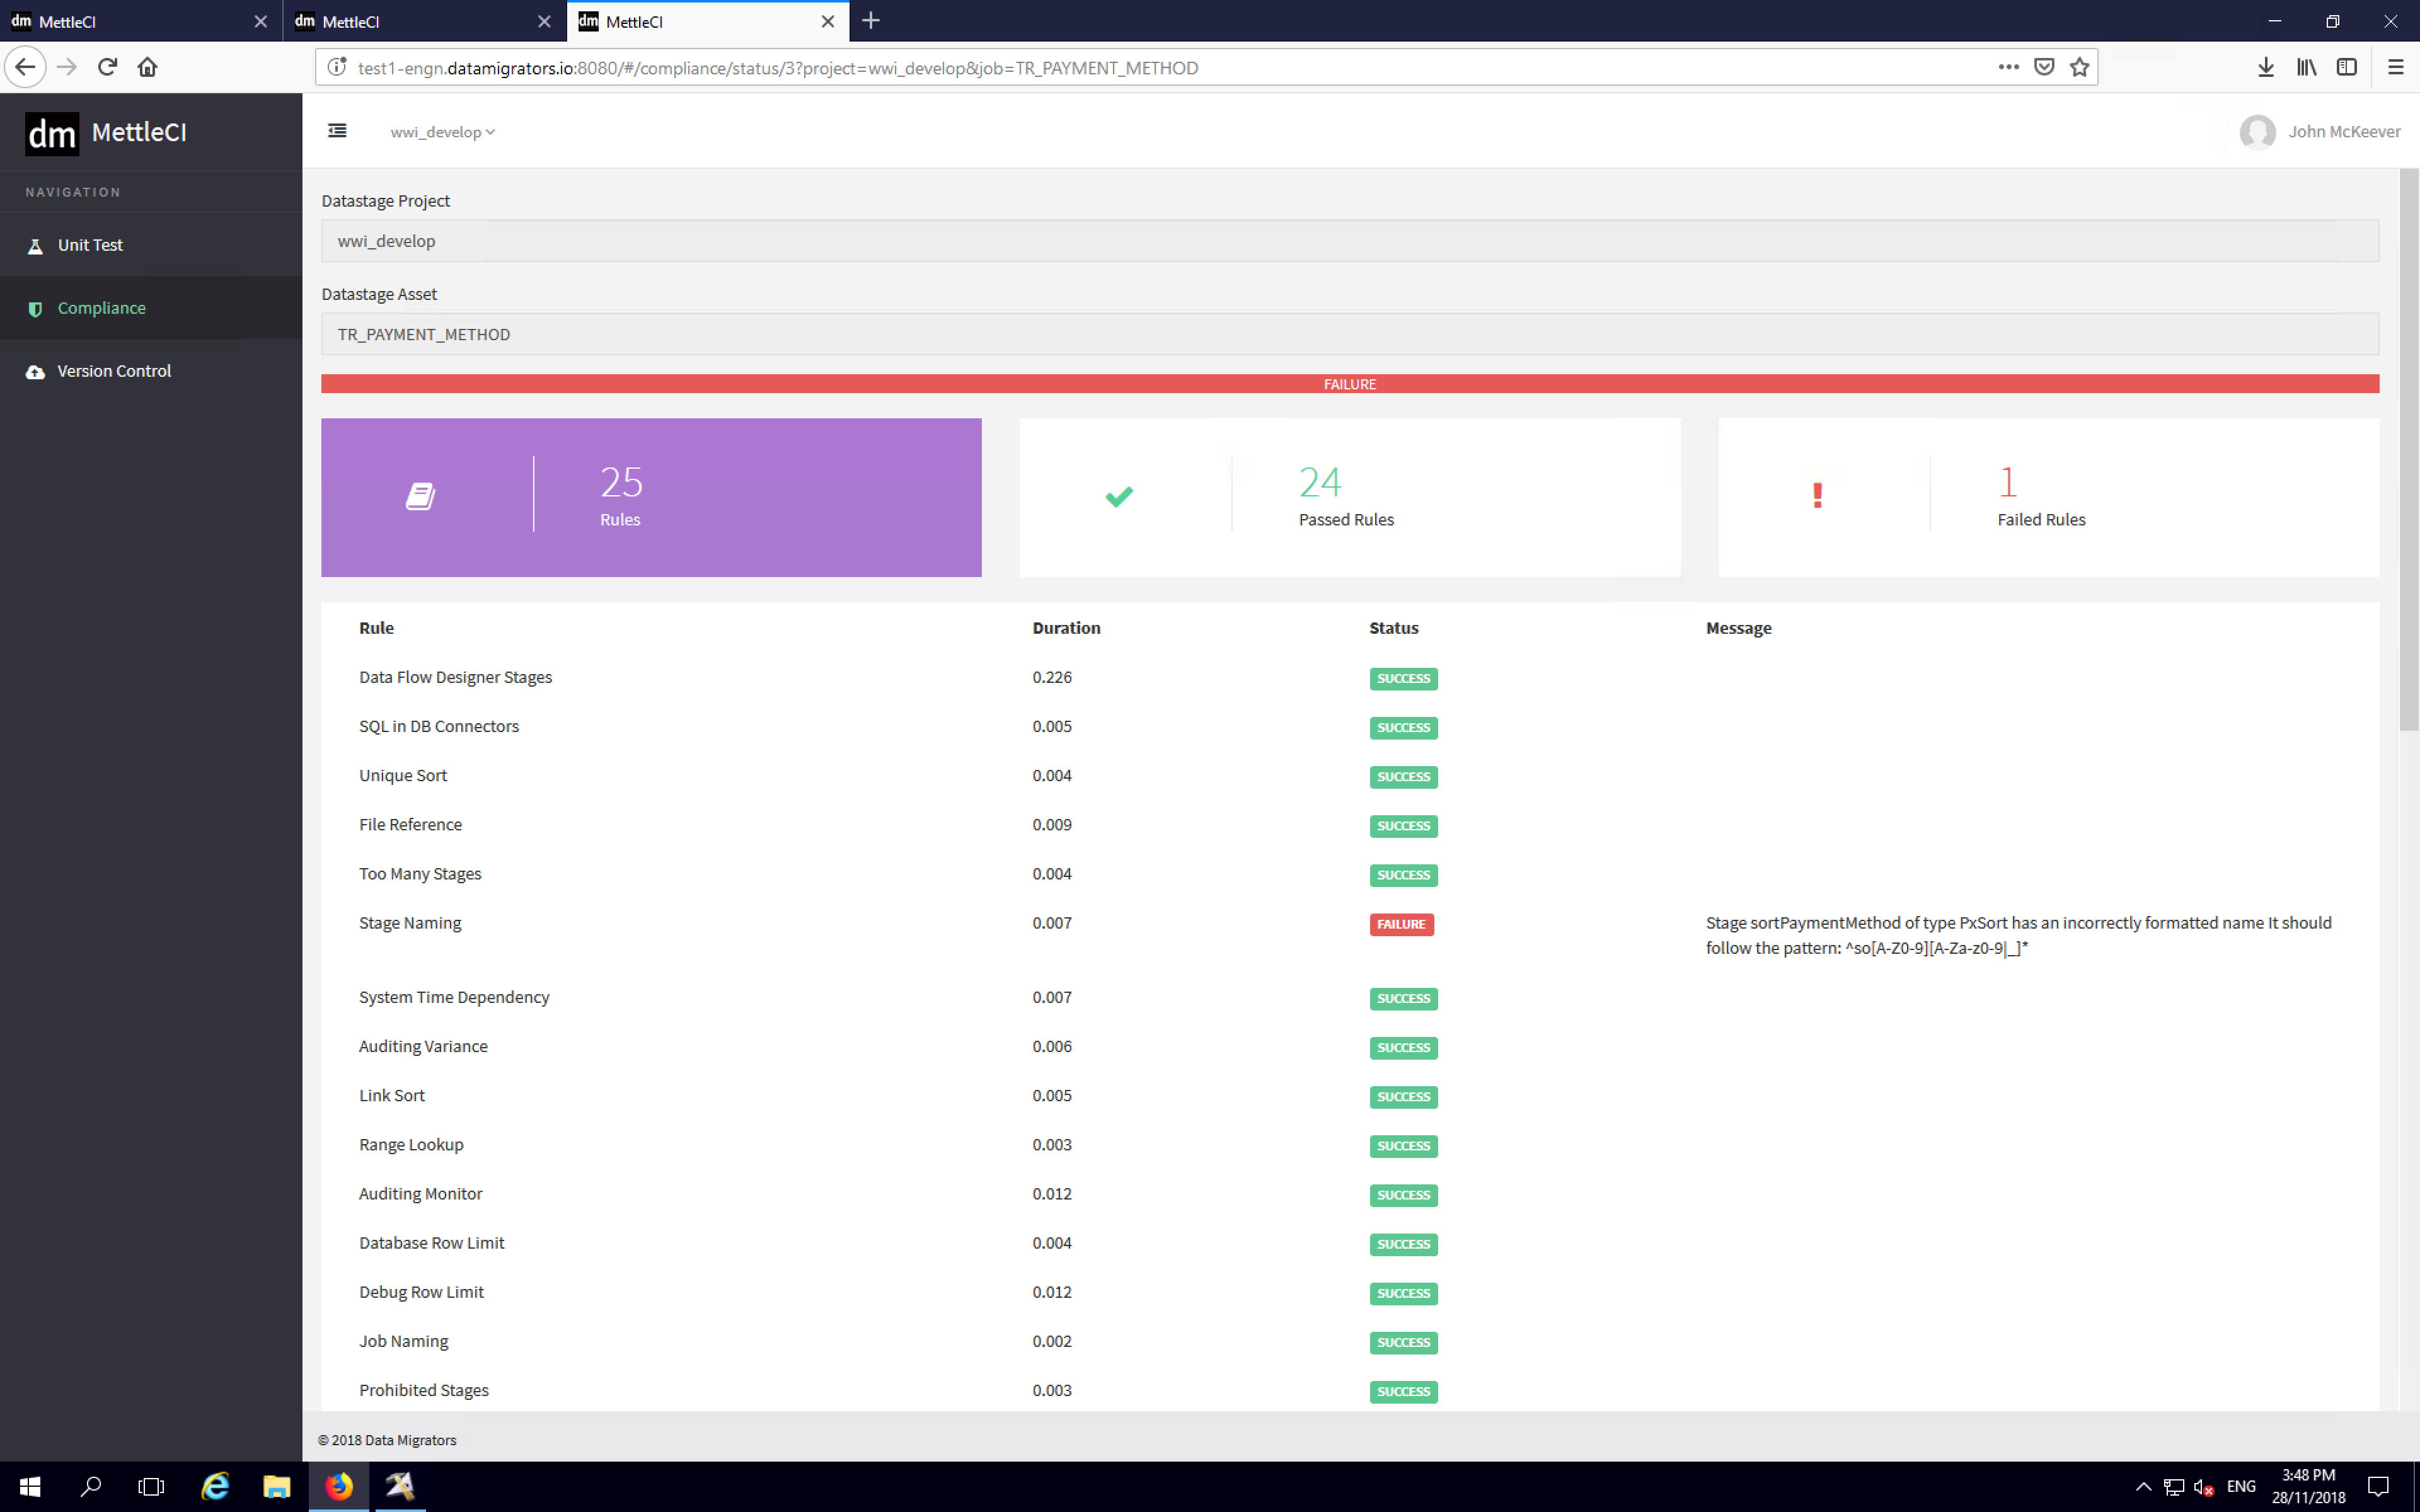Expand the Firefox overflow menu

[2008, 66]
